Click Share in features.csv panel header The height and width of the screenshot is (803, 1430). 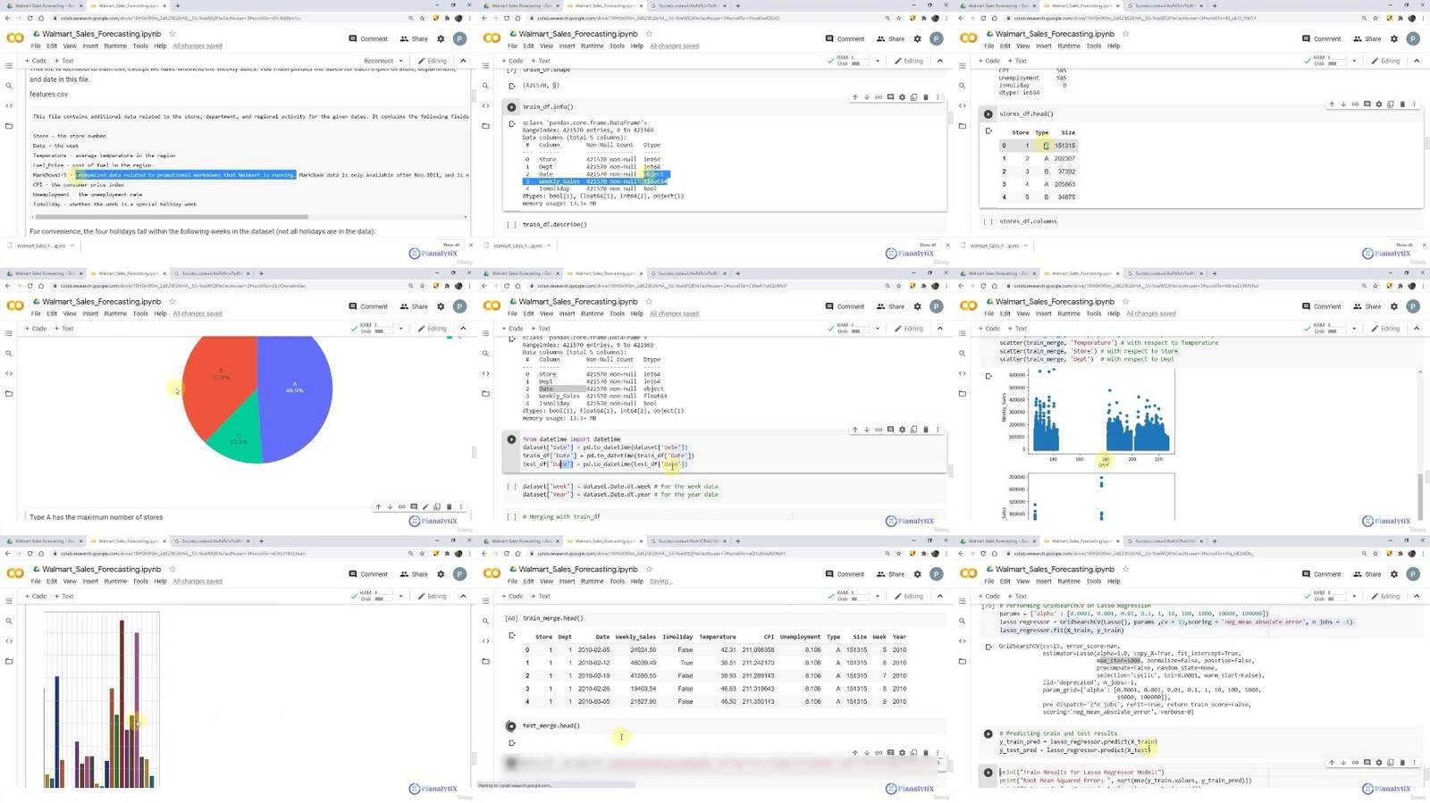pyautogui.click(x=414, y=38)
